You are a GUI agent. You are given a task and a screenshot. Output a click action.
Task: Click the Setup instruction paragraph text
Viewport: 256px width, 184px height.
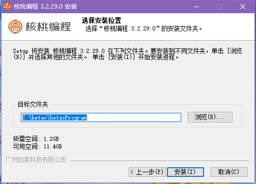point(128,54)
